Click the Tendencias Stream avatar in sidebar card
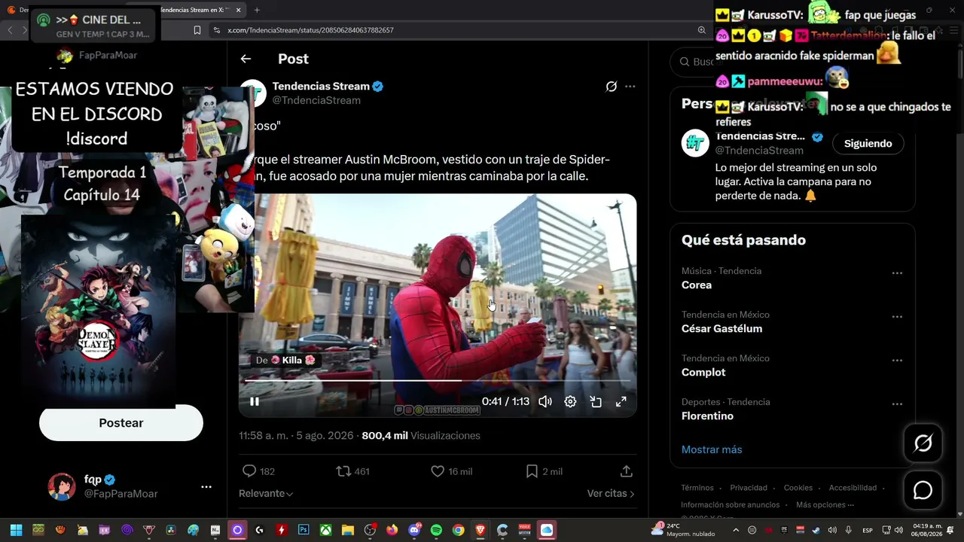Screen dimensions: 964x542 click(695, 143)
